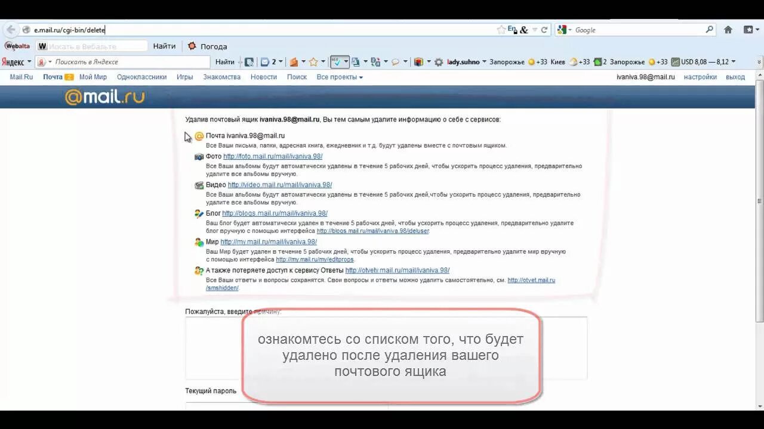This screenshot has width=764, height=429.
Task: Open the настройки link
Action: (x=700, y=77)
